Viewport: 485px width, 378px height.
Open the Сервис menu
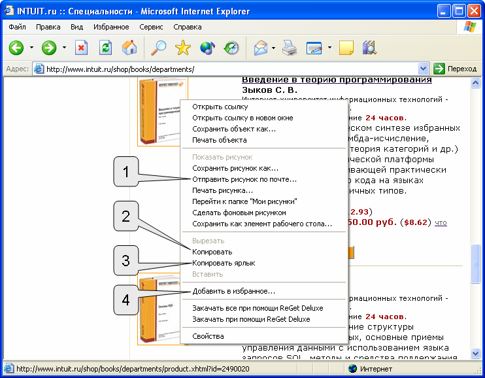tap(151, 27)
